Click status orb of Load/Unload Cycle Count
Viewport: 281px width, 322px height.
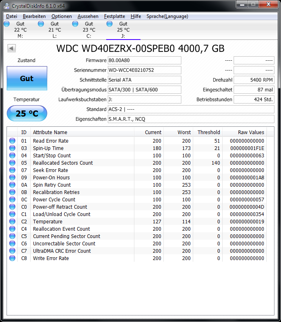click(x=12, y=214)
